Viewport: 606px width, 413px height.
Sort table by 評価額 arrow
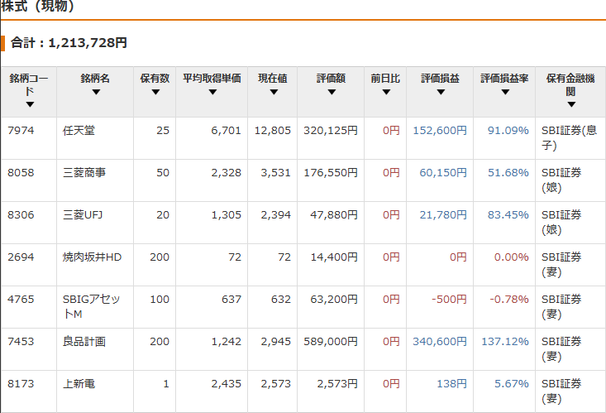tap(331, 92)
